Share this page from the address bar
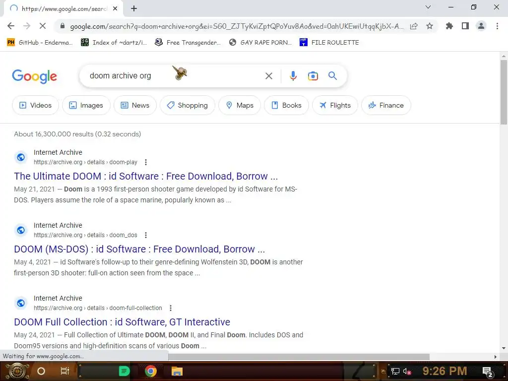The width and height of the screenshot is (508, 381). [414, 26]
